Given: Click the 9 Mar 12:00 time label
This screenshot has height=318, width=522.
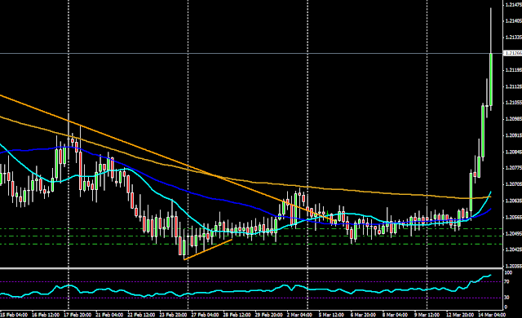Looking at the screenshot, I should [427, 315].
